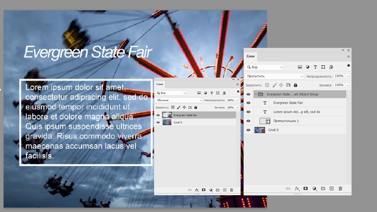Lock all icon in large Слои panel
The width and height of the screenshot is (377, 212).
[296, 85]
